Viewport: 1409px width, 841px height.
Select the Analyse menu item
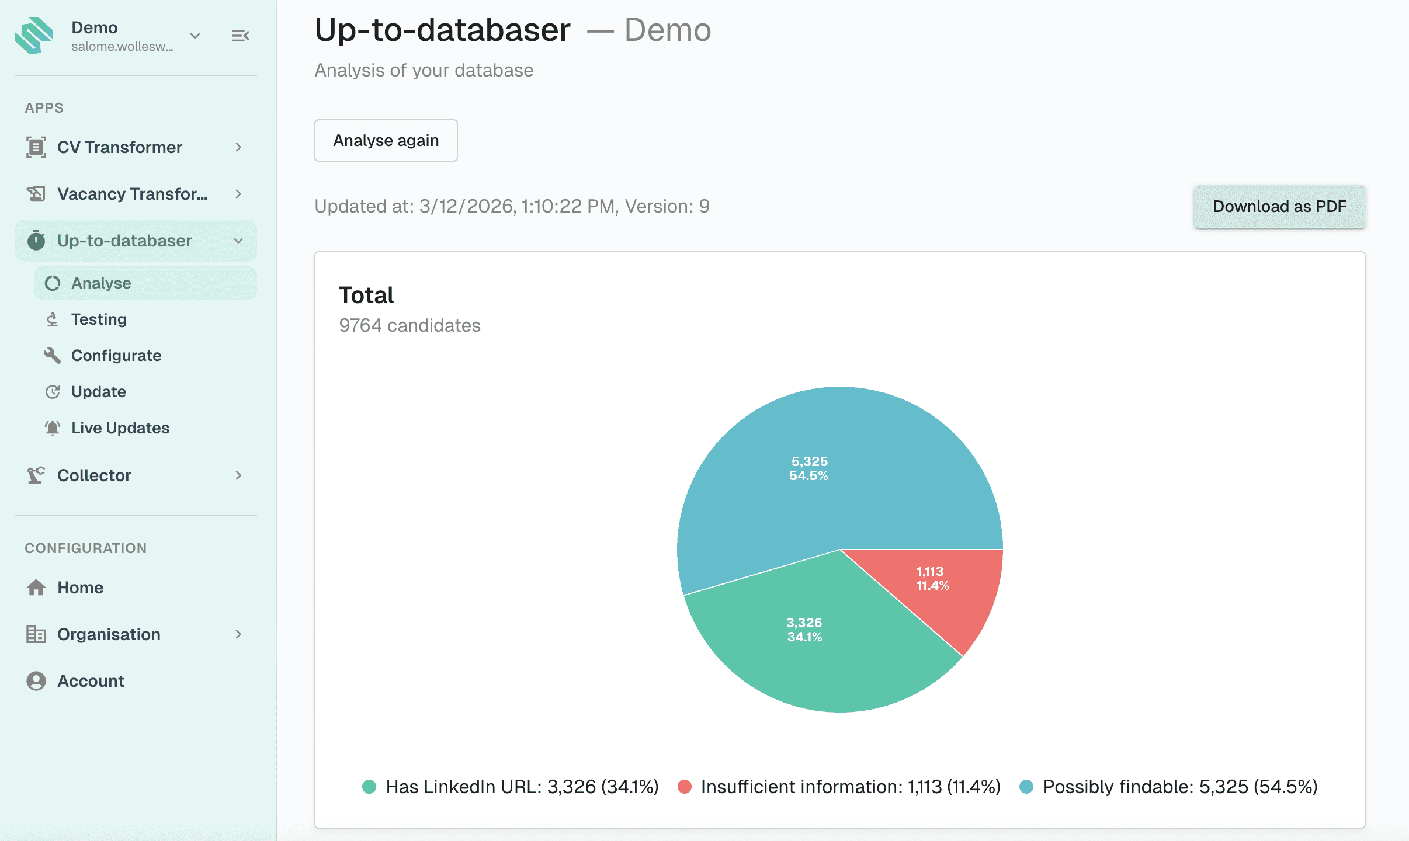[x=101, y=283]
